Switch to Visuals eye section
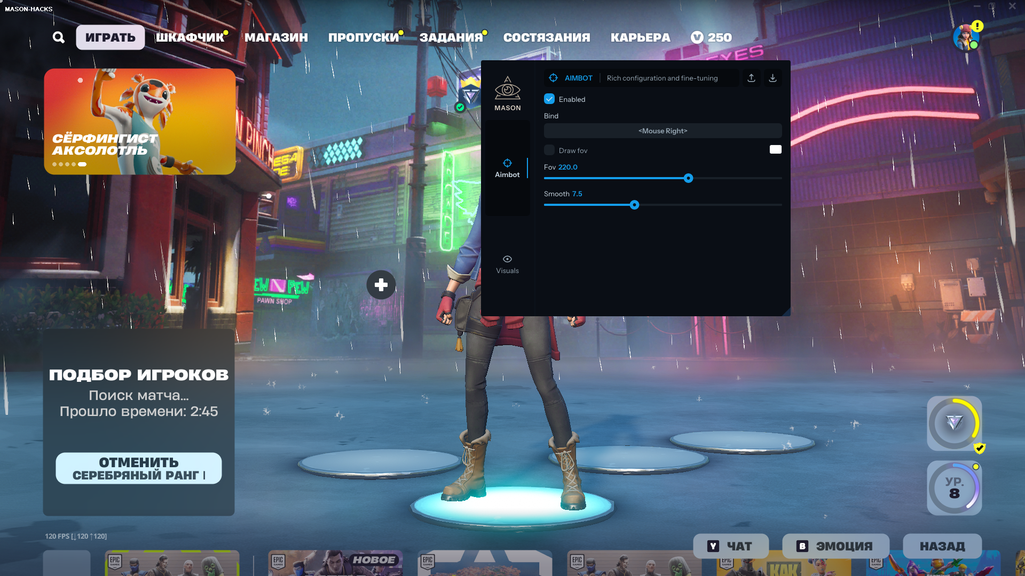Screen dimensions: 1025x576 coord(507,264)
